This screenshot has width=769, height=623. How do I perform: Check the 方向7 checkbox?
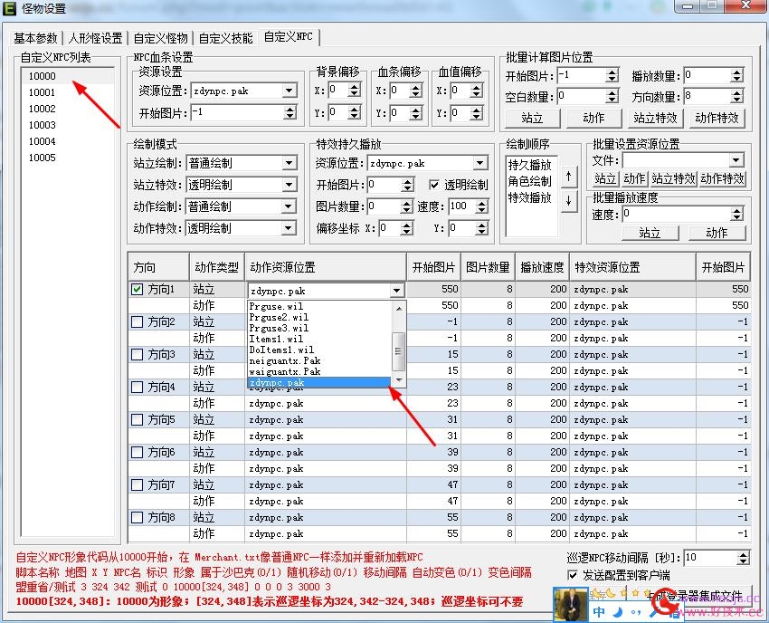138,485
